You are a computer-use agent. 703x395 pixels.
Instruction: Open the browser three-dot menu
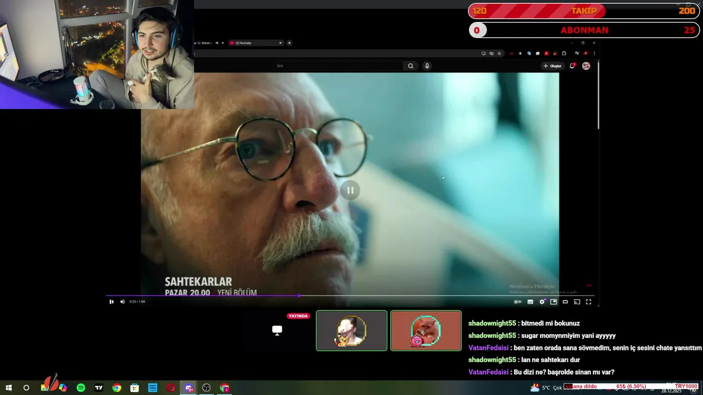(x=594, y=53)
